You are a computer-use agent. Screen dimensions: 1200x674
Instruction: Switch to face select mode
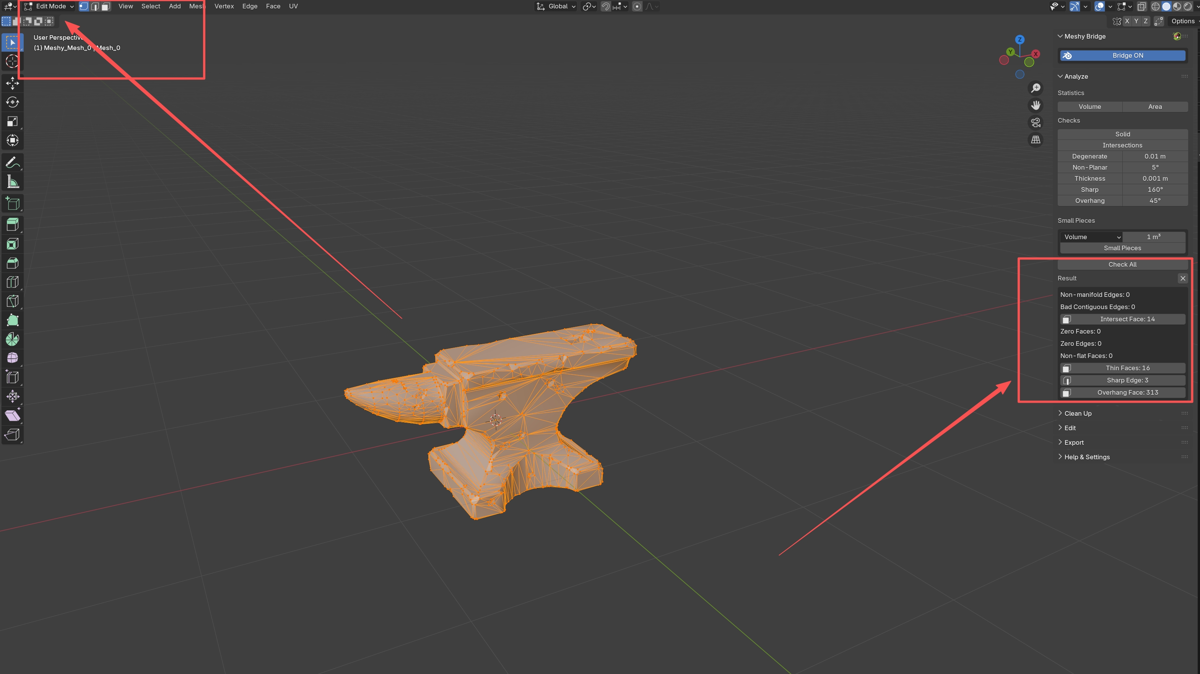pyautogui.click(x=106, y=6)
